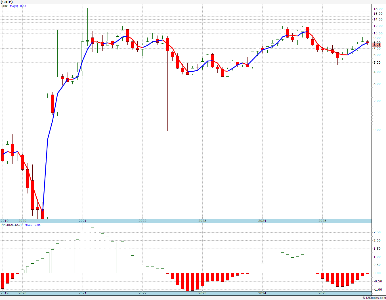The width and height of the screenshot is (386, 300).
Task: Select the MACD:-0.05 value label
Action: tap(33, 225)
